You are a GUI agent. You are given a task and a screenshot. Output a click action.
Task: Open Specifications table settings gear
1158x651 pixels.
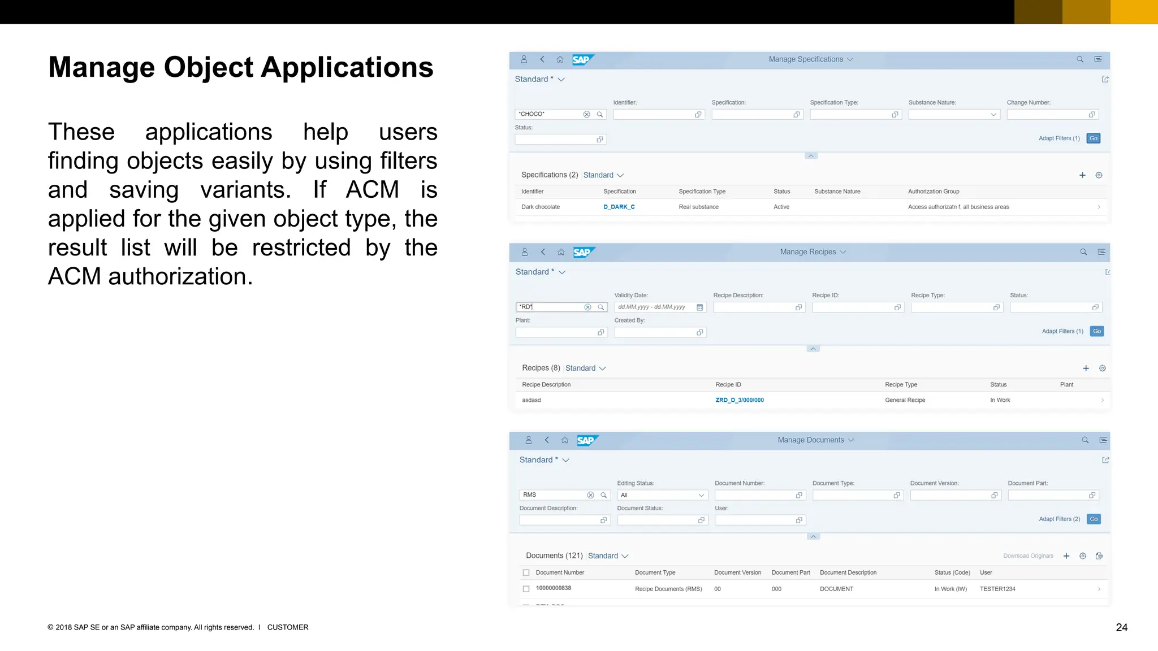(1099, 175)
